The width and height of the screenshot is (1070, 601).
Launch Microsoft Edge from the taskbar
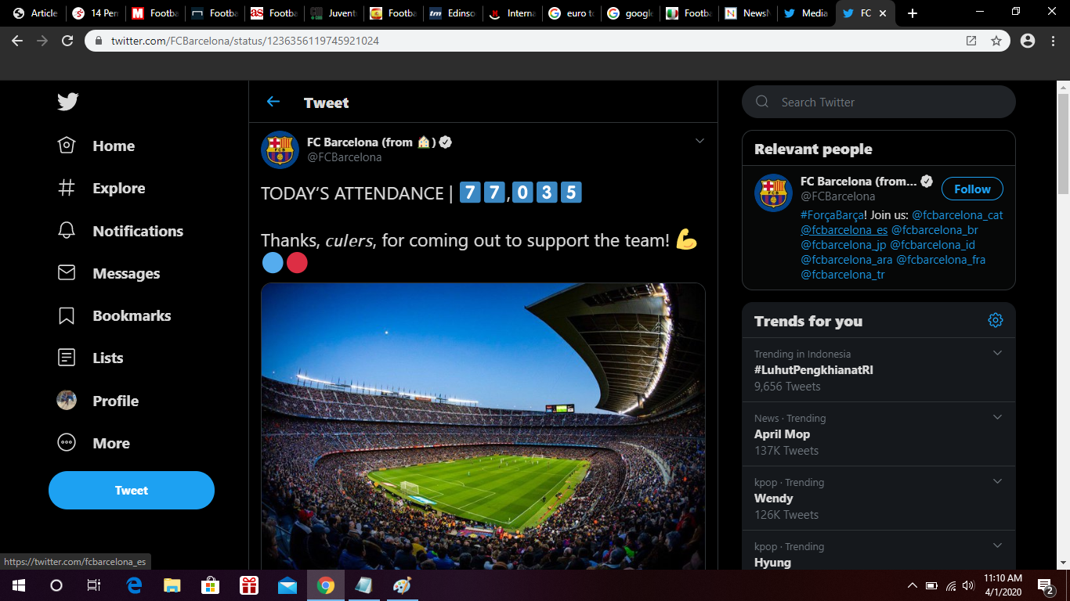coord(134,585)
